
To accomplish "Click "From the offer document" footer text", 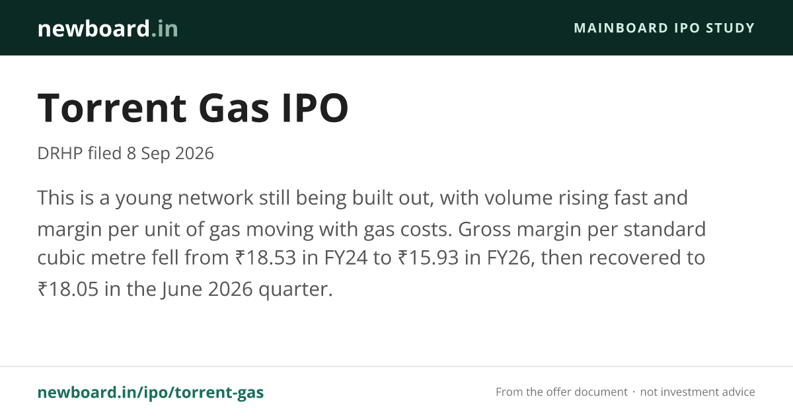I will click(x=562, y=392).
